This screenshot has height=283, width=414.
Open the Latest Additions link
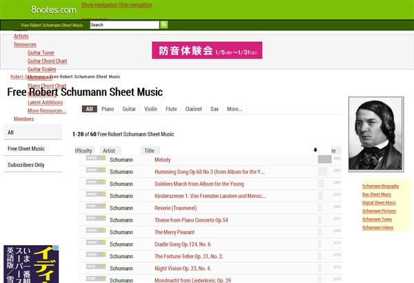point(45,102)
